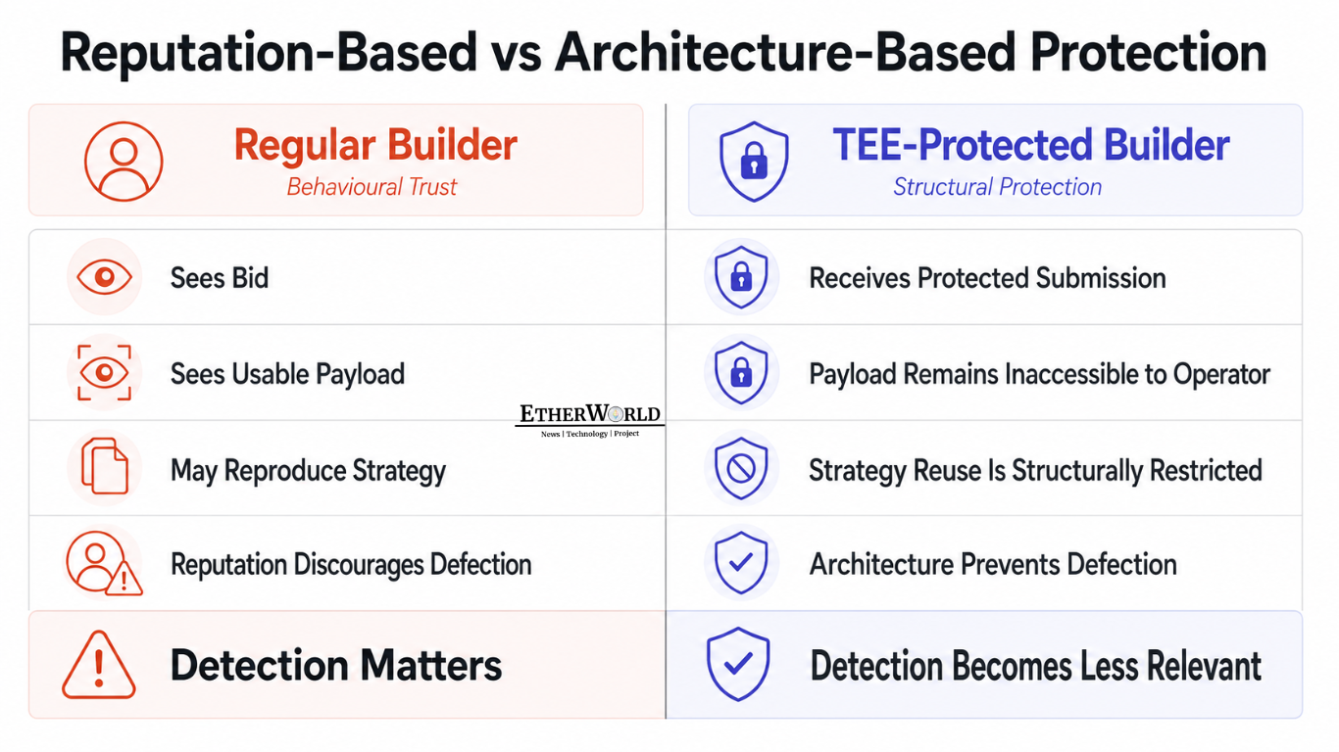Click the eye icon beside Sees Bid
The height and width of the screenshot is (752, 1339).
click(104, 277)
